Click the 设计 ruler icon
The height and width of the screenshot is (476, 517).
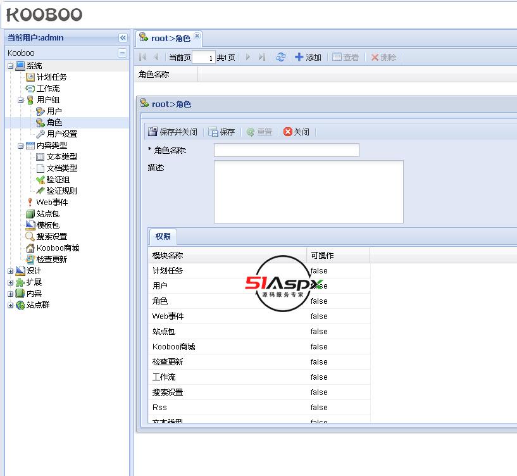pos(20,271)
